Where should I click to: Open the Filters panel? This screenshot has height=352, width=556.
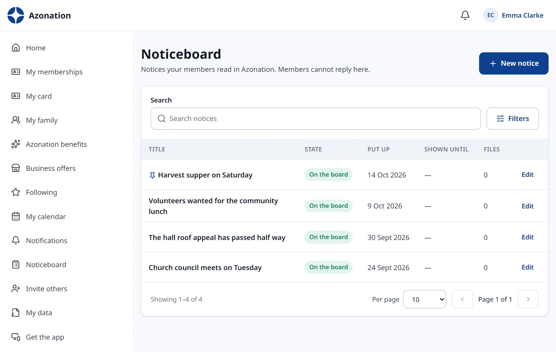(513, 119)
